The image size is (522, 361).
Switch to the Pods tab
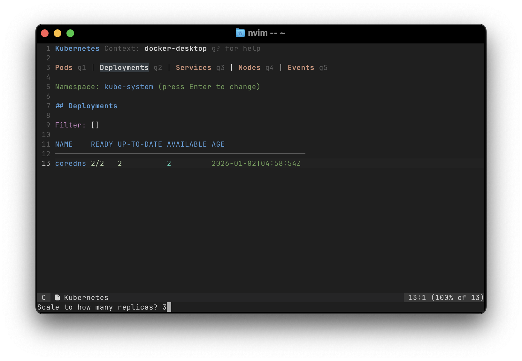point(64,68)
